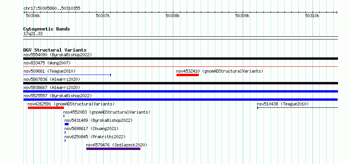Select the Cytogenetic Bands track heading
This screenshot has width=349, height=164.
click(x=47, y=29)
